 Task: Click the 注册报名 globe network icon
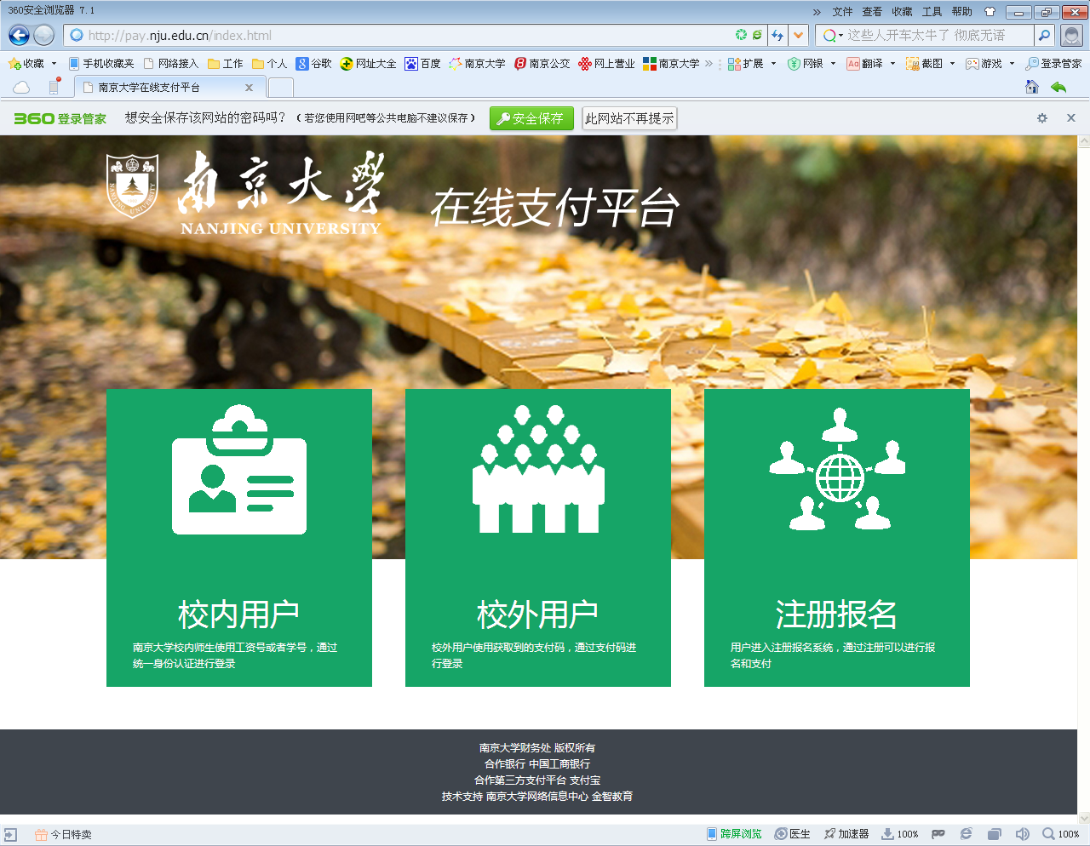click(837, 470)
